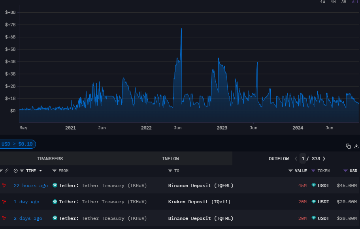Screen dimensions: 360x229
Task: Open the FROM column filter icon
Action: (55, 170)
